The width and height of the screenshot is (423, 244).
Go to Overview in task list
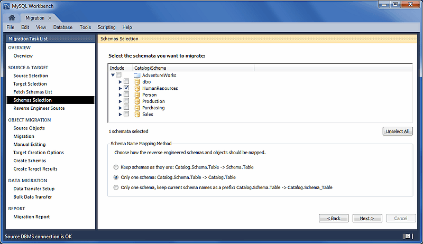pyautogui.click(x=23, y=56)
